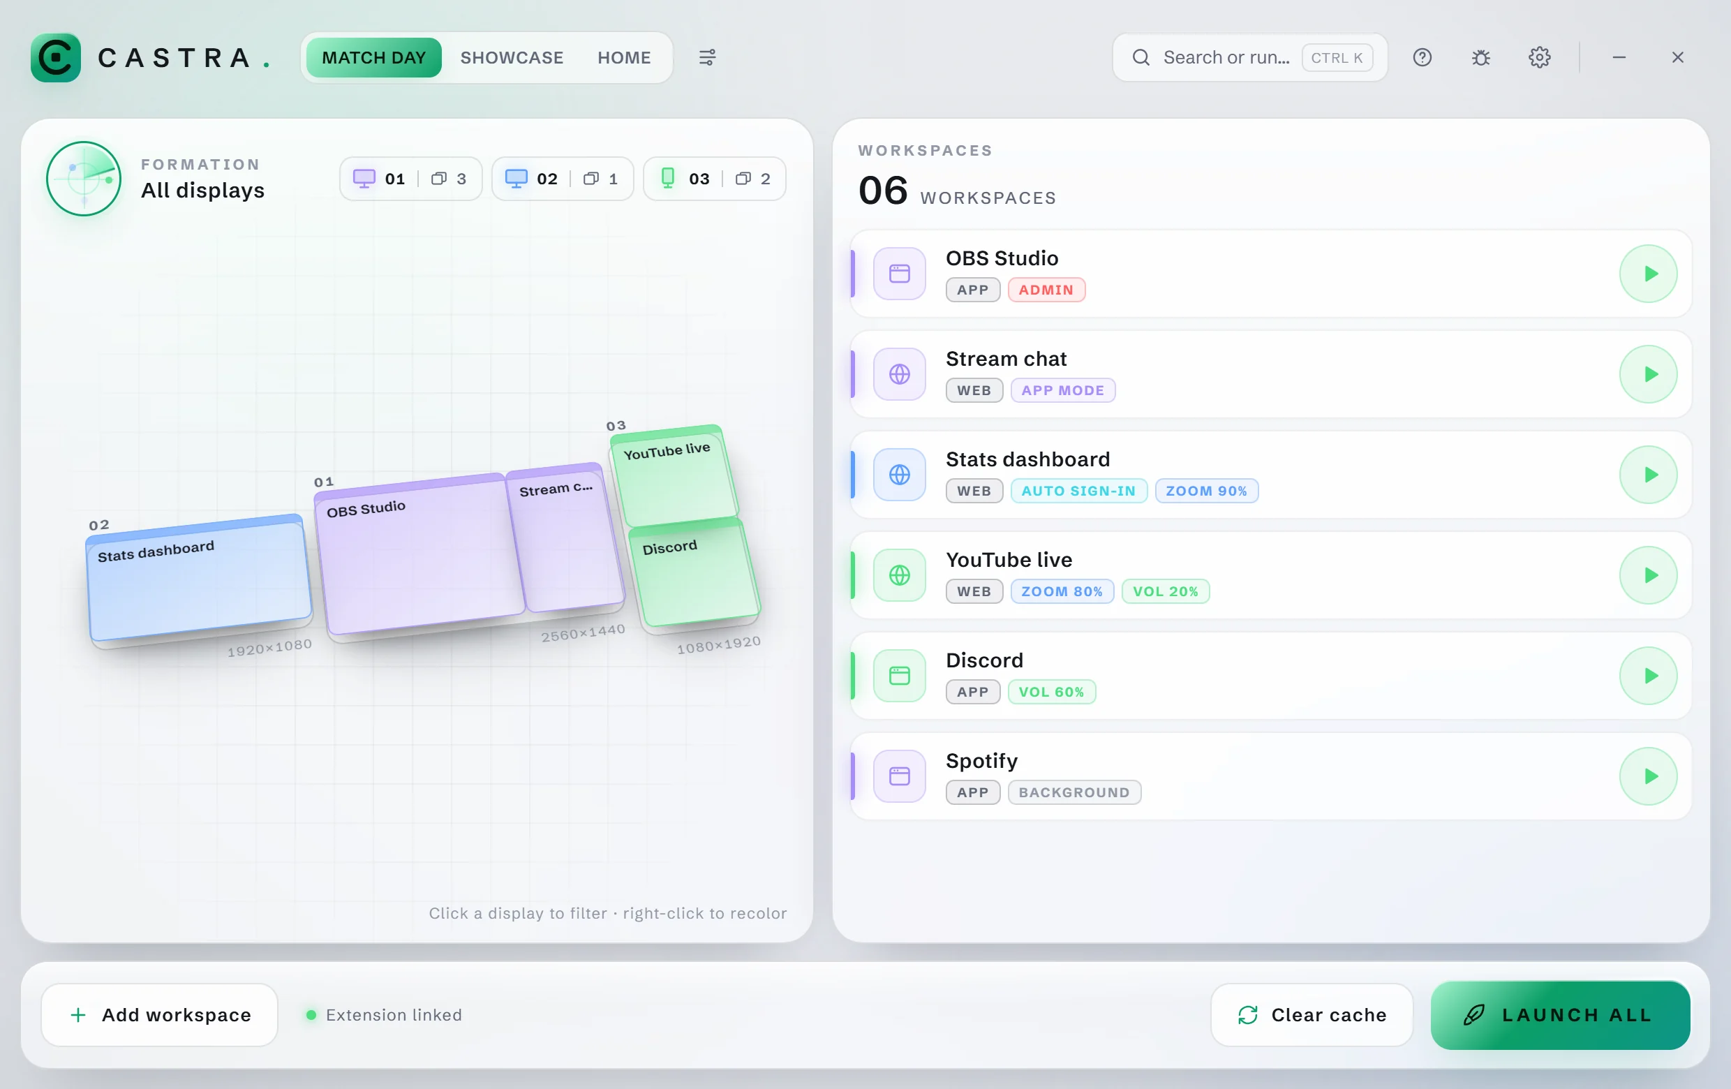The height and width of the screenshot is (1089, 1731).
Task: Launch the Stats dashboard workspace
Action: (x=1648, y=475)
